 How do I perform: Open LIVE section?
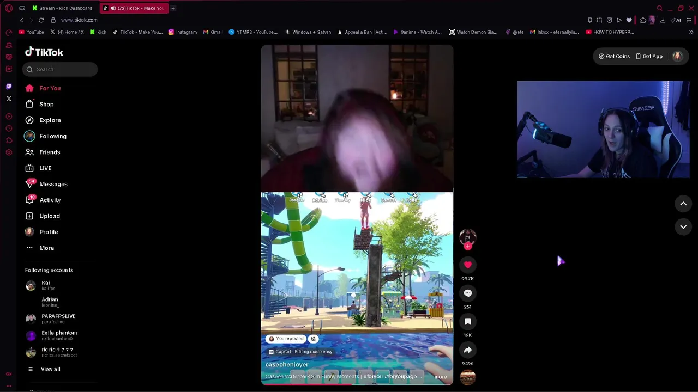(38, 168)
